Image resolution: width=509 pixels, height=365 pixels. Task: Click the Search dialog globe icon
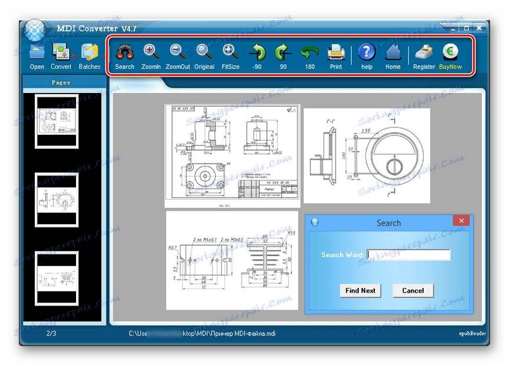pyautogui.click(x=315, y=223)
